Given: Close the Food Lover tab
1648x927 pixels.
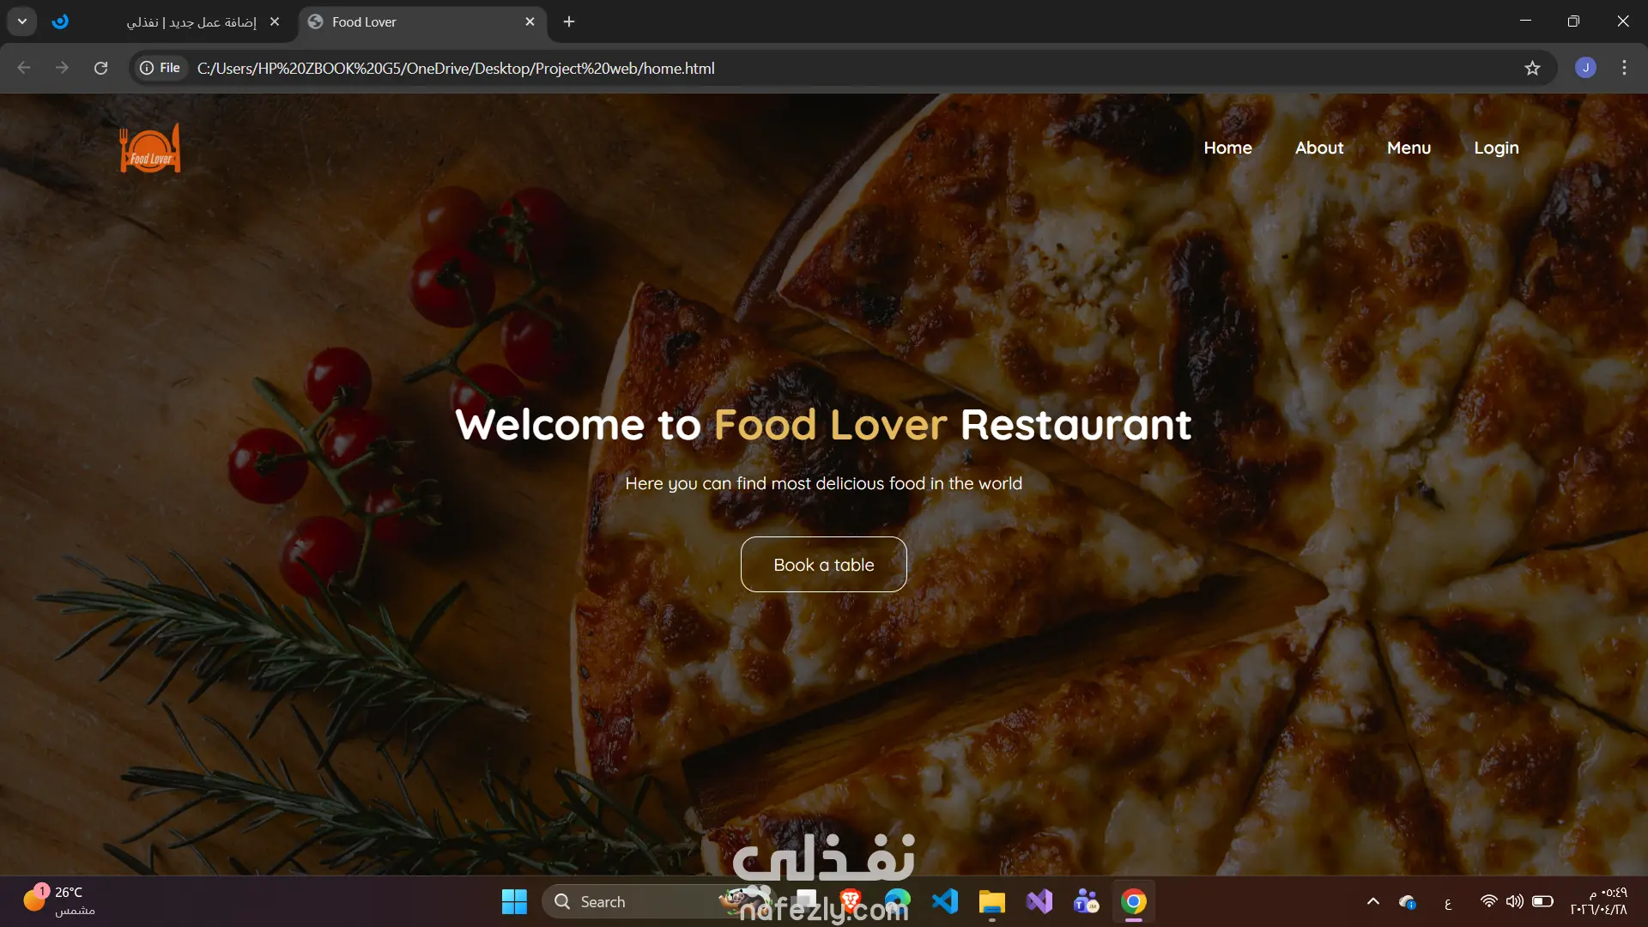Looking at the screenshot, I should tap(530, 21).
